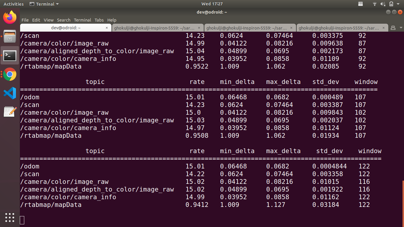The image size is (404, 227).
Task: Click the Terminal icon in the dock
Action: (x=10, y=55)
